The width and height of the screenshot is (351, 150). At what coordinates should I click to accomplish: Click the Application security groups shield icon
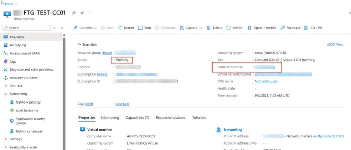(x=12, y=121)
